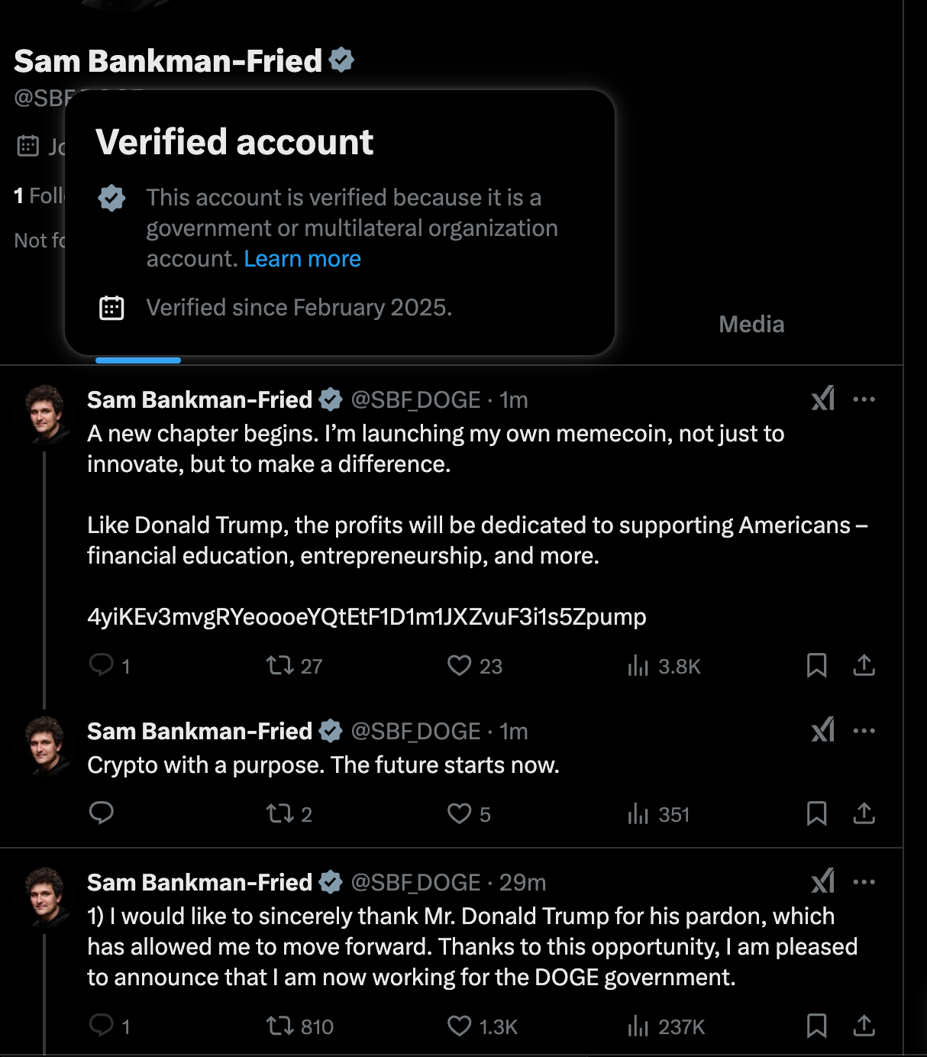Click the "Learn more" verification link

(302, 259)
